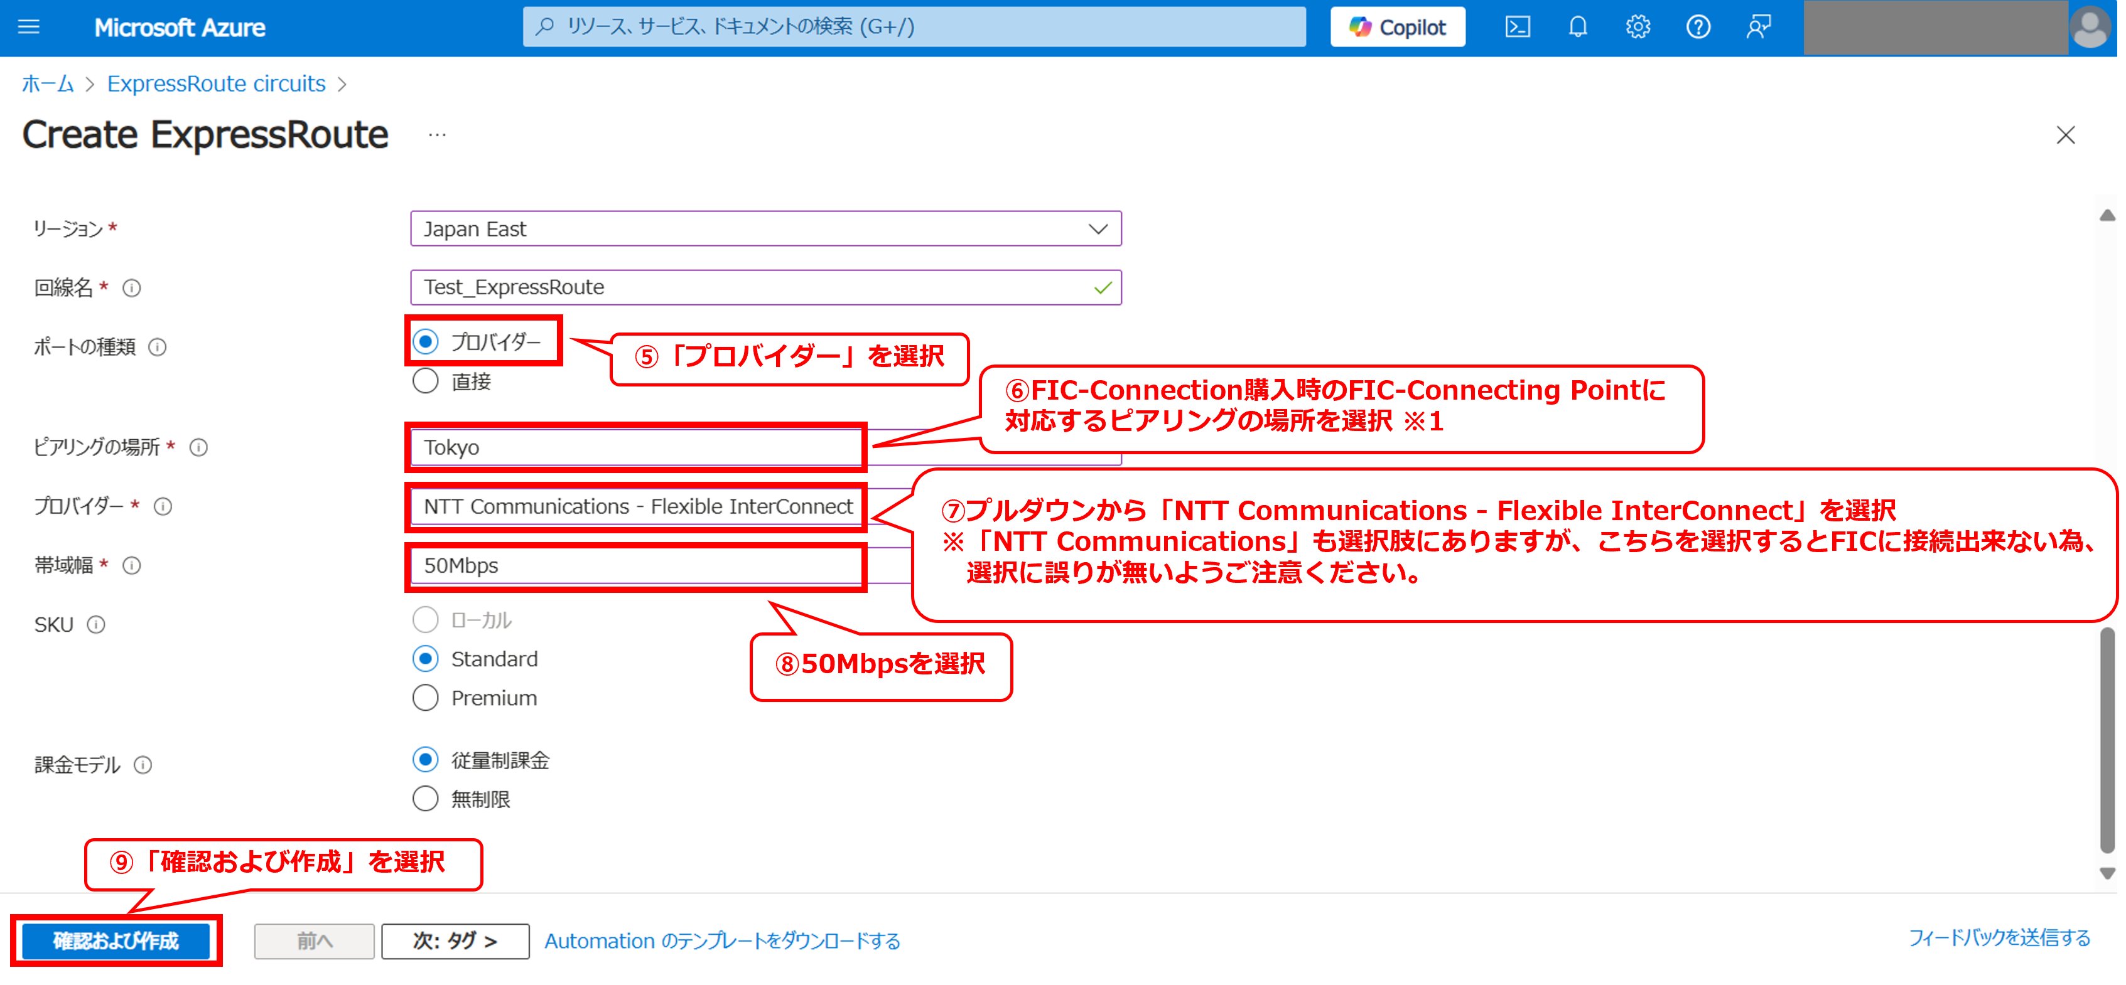Viewport: 2126px width, 985px height.
Task: Select 従量制課金 billing model
Action: point(425,760)
